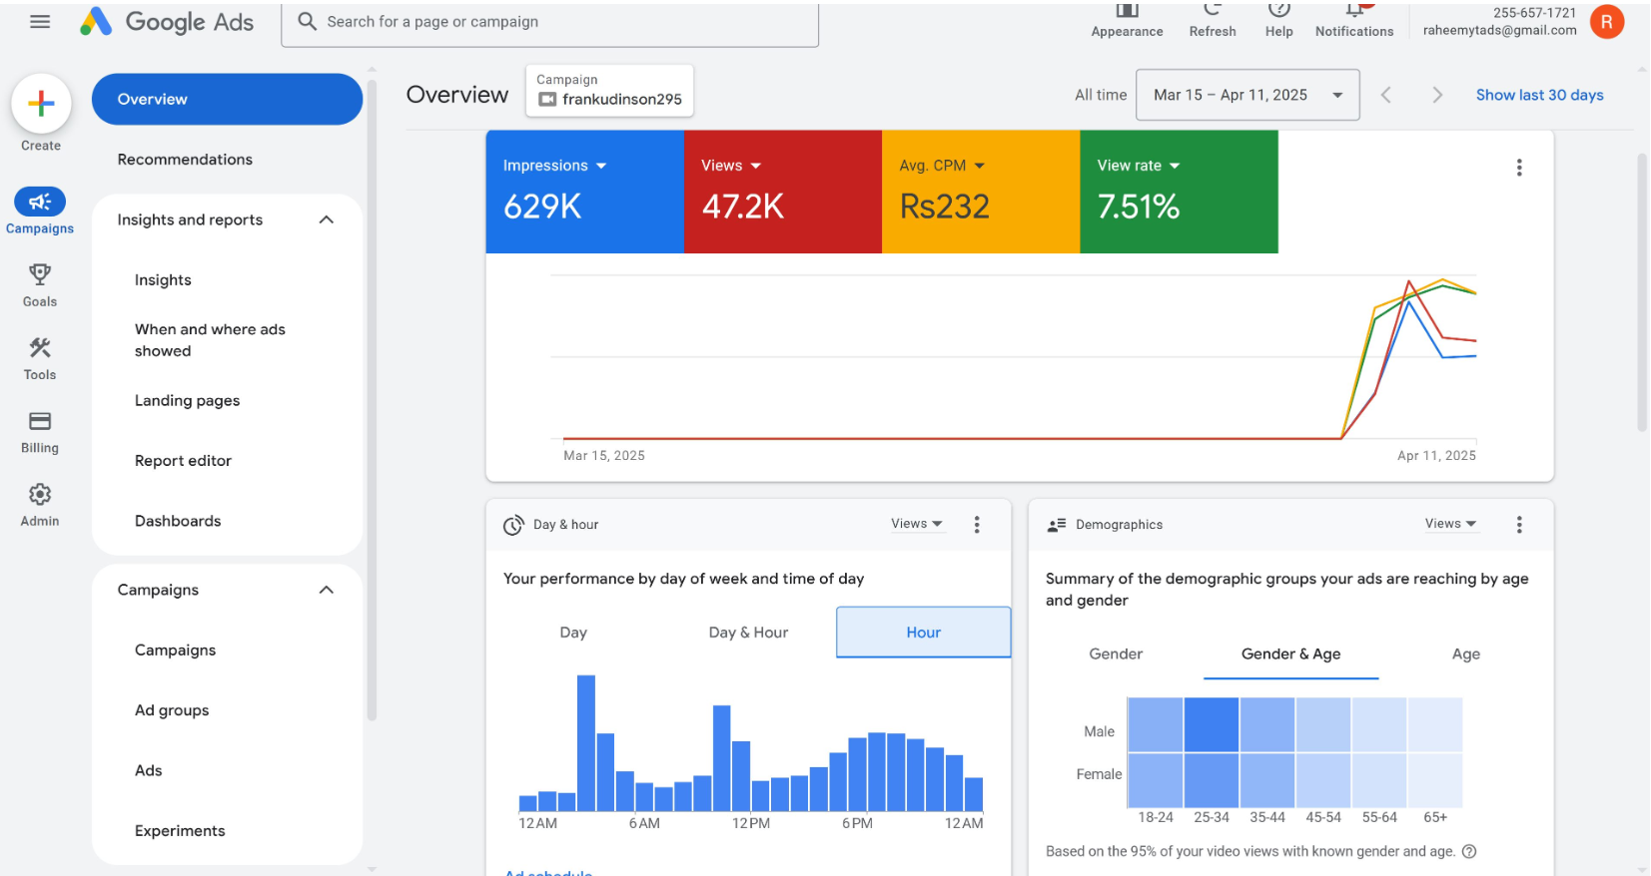Image resolution: width=1651 pixels, height=876 pixels.
Task: Open Billing card icon in sidebar
Action: tap(40, 421)
